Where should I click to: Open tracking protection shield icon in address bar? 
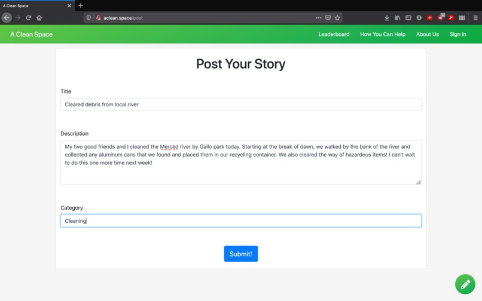(x=89, y=18)
